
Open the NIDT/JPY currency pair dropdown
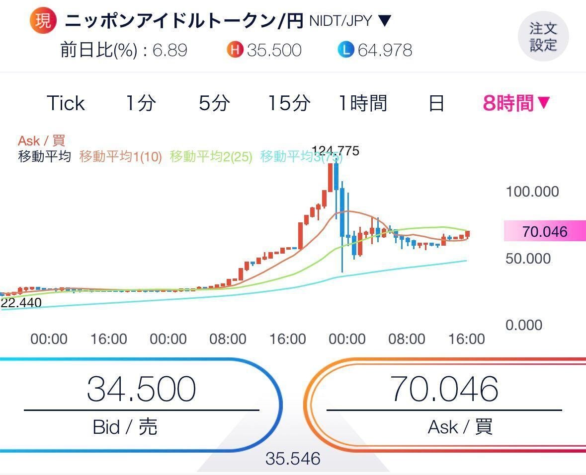point(348,20)
